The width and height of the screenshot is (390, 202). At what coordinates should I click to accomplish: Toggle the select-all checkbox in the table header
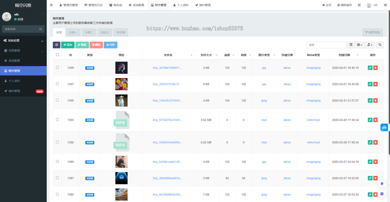click(58, 55)
